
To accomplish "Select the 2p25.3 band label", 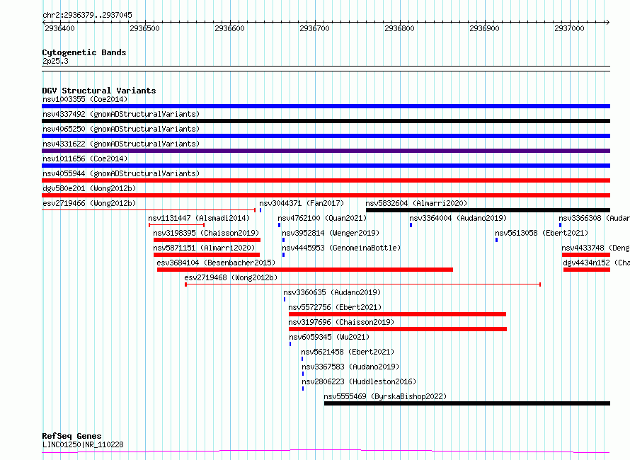I will (55, 62).
